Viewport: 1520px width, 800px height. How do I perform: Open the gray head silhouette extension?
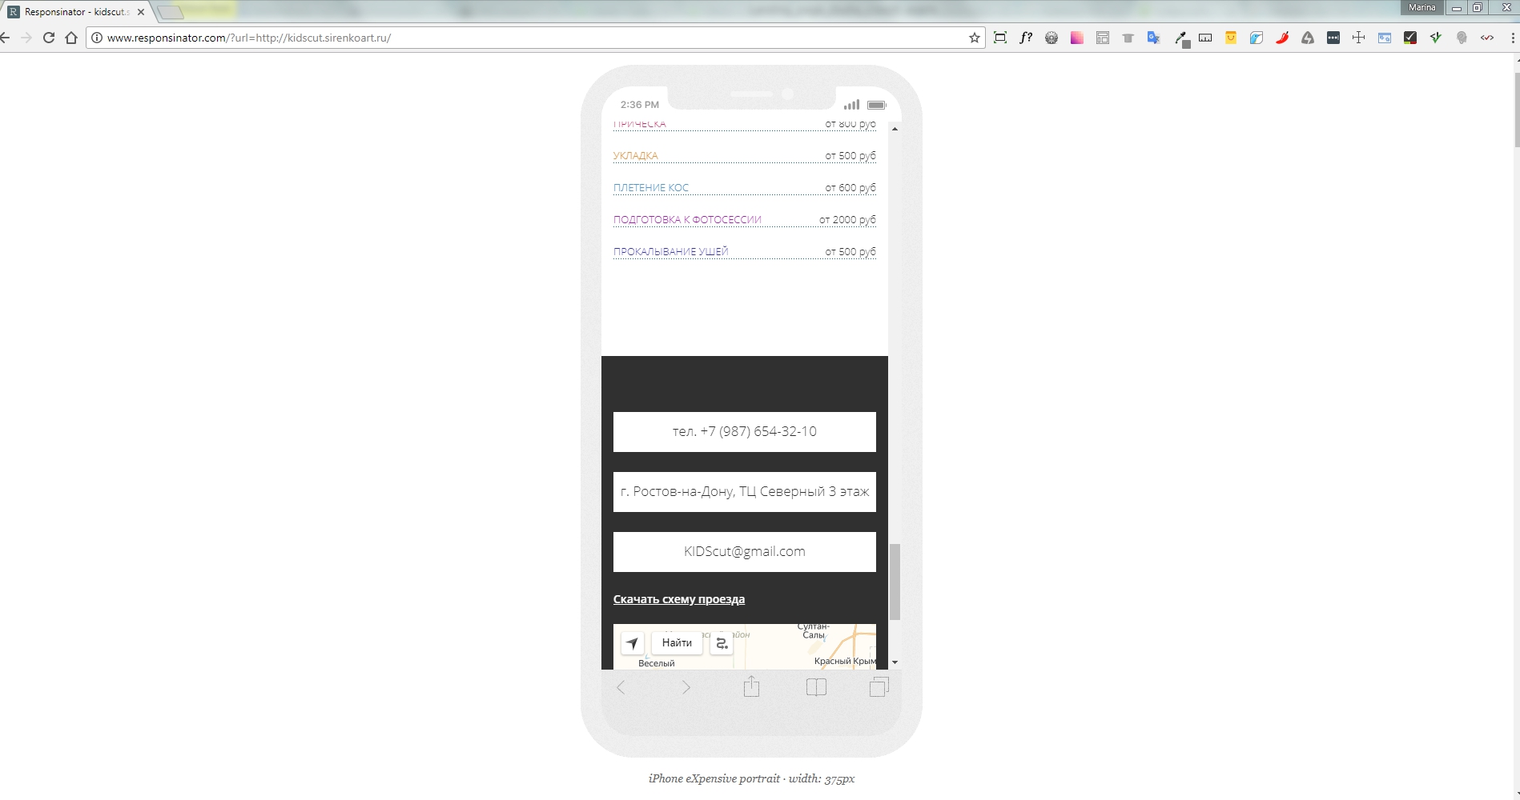click(1462, 38)
